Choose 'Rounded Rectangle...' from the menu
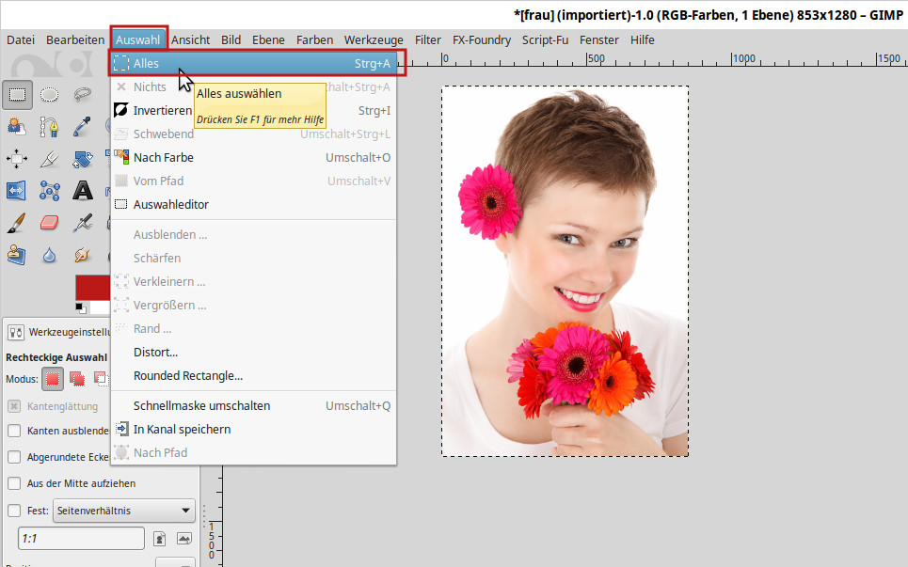 point(188,375)
